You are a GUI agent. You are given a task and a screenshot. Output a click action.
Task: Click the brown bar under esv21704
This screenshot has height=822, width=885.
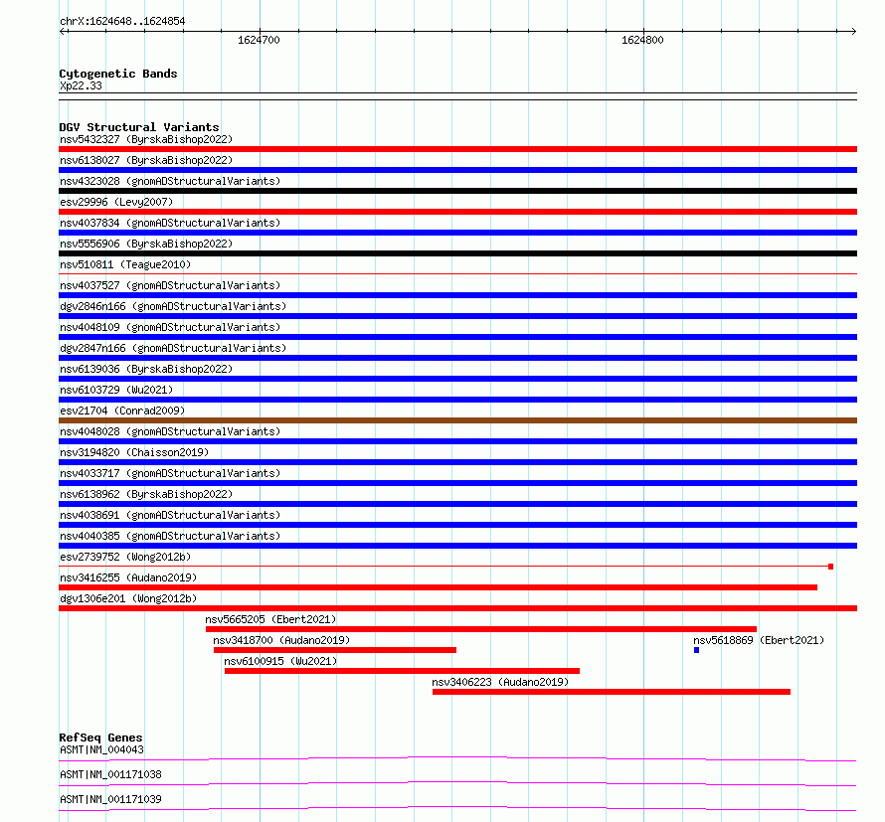click(457, 420)
